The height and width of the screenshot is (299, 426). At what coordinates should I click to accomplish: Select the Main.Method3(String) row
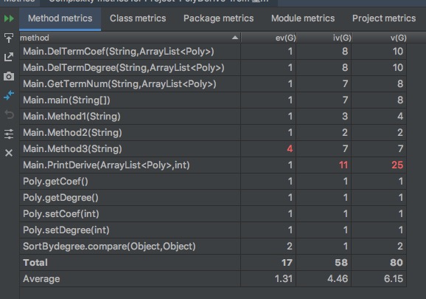[213, 149]
